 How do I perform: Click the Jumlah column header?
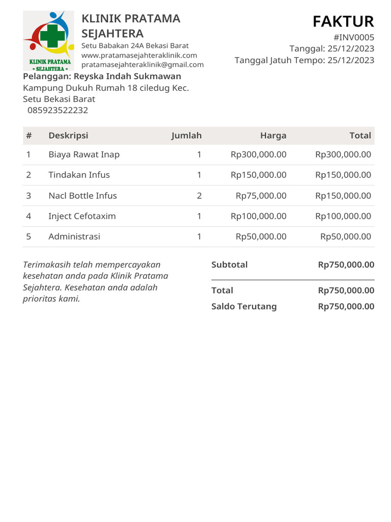coord(186,136)
